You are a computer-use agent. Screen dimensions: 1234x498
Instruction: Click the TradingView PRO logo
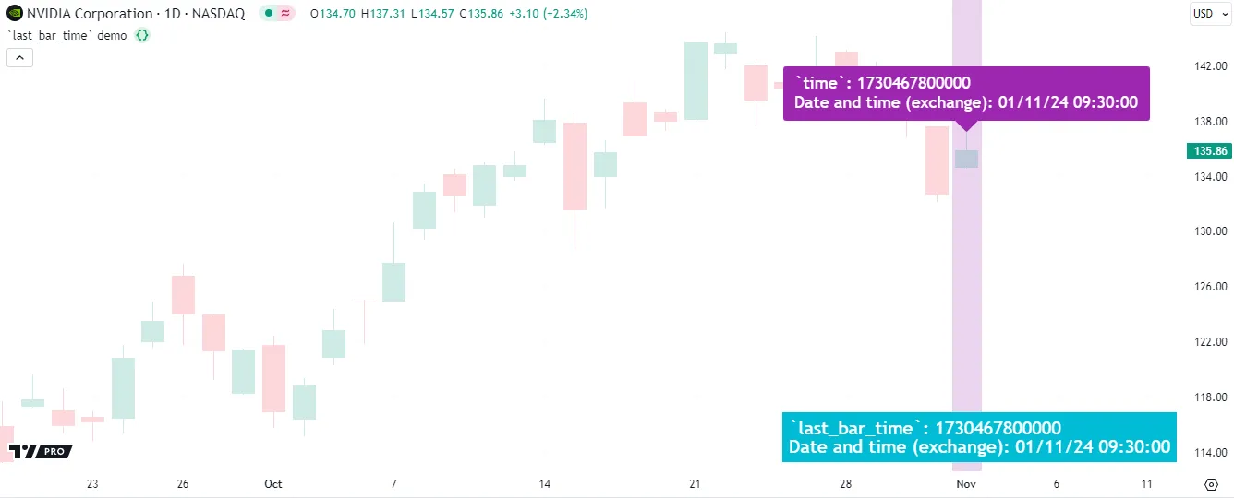click(40, 451)
